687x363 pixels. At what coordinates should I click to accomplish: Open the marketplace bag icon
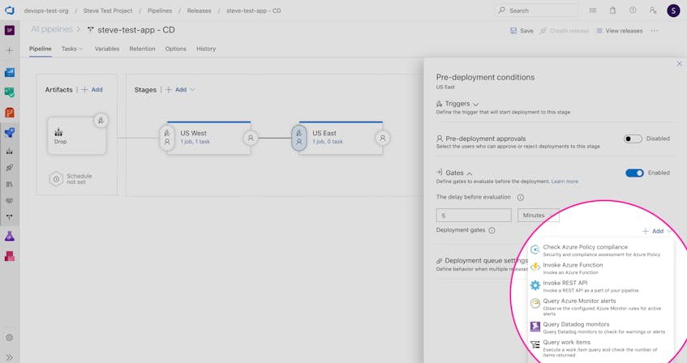tap(612, 10)
